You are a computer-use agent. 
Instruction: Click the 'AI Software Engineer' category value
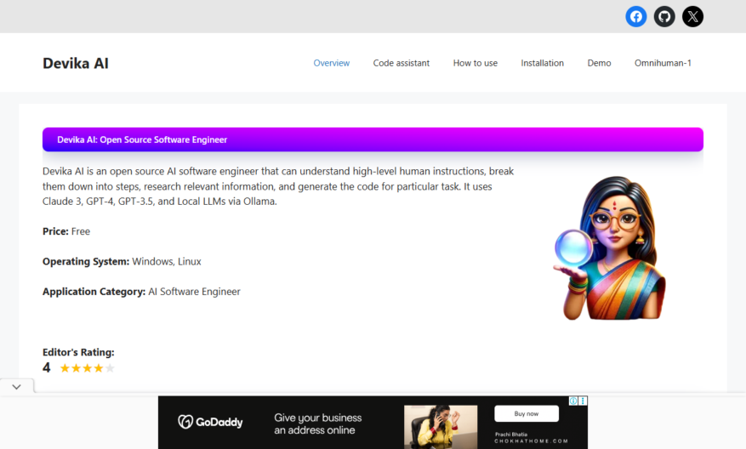[x=194, y=292]
